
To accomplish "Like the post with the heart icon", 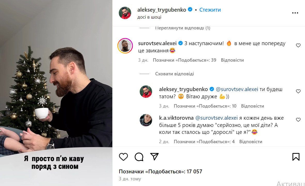I will coord(123,157).
